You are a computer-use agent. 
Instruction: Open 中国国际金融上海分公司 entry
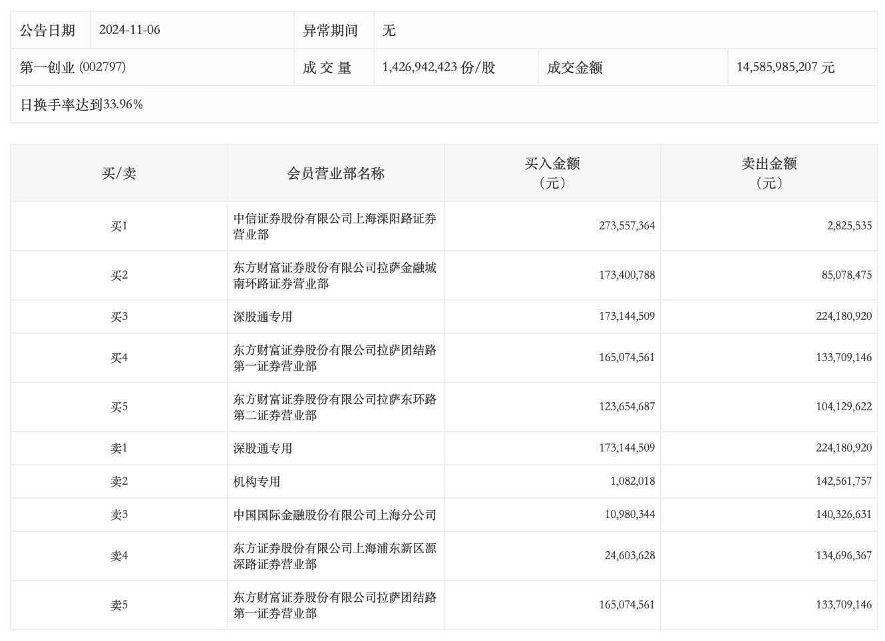tap(335, 515)
